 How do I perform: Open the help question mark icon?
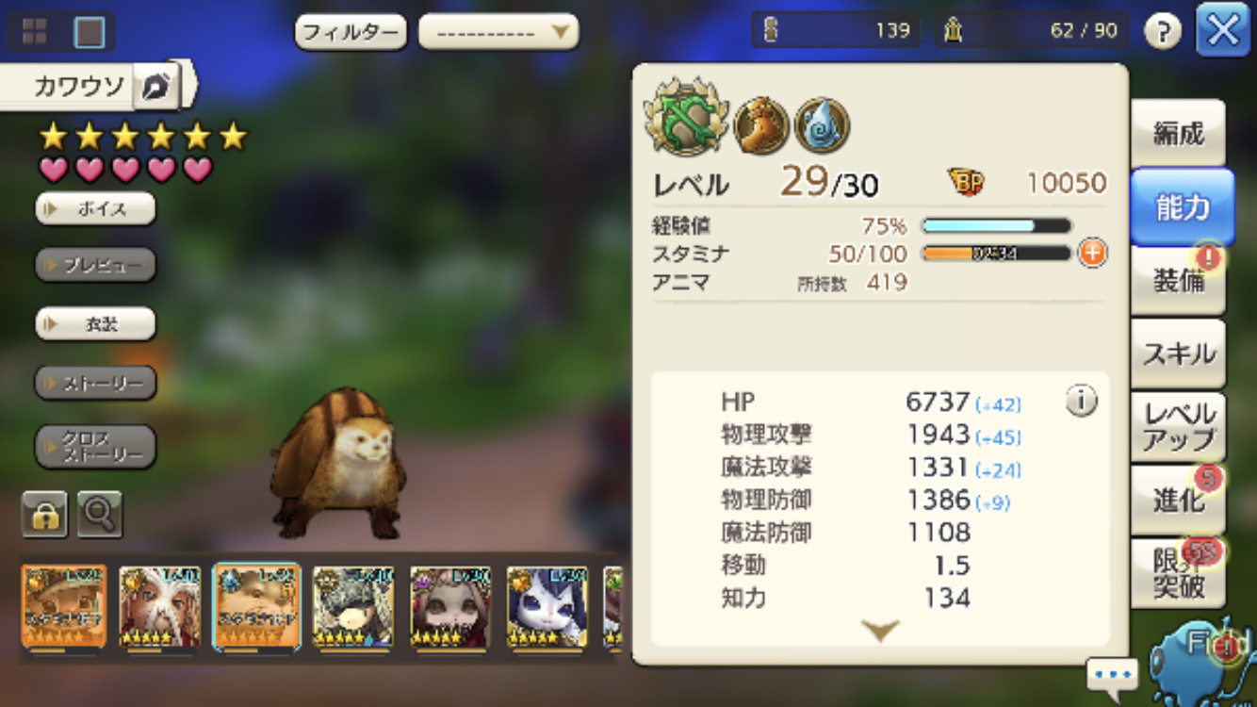[x=1163, y=32]
